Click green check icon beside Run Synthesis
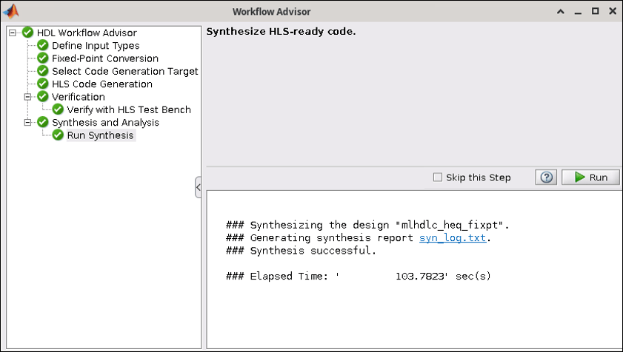The height and width of the screenshot is (352, 623). coord(58,135)
